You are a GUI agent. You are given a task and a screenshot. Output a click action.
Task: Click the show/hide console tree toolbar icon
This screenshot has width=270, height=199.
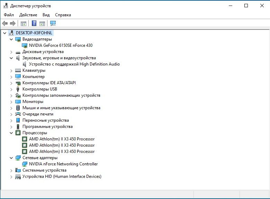point(24,24)
